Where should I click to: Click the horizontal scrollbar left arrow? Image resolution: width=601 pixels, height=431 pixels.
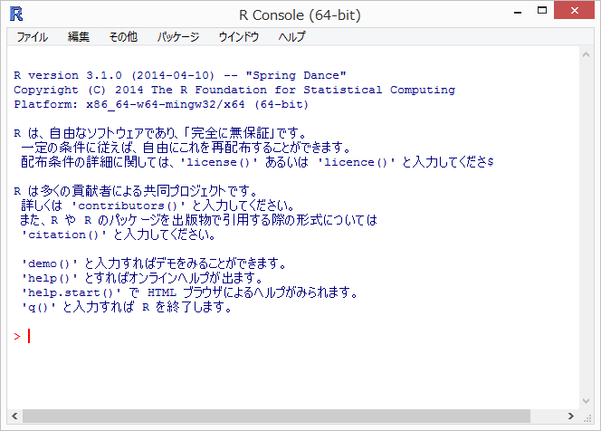tap(14, 416)
